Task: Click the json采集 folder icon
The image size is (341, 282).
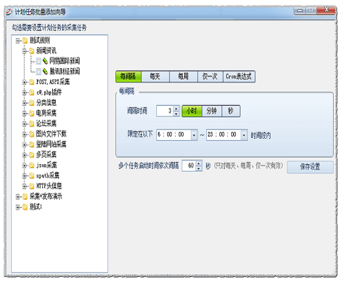Action: [x=32, y=165]
